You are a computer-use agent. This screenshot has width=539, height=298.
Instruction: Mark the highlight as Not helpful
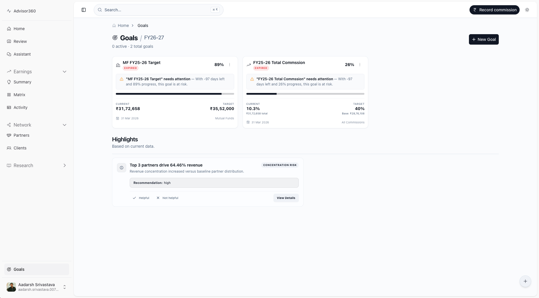point(167,198)
